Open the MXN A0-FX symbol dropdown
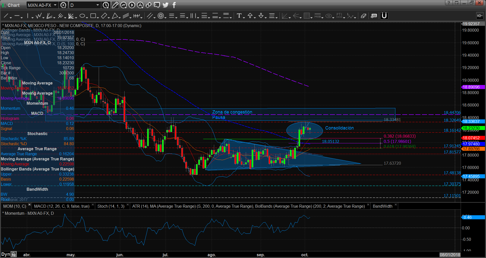 coord(55,5)
